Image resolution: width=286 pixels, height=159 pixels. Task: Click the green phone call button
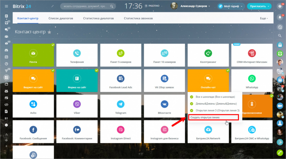point(280,153)
